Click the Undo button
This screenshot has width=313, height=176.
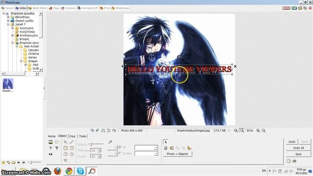(292, 142)
